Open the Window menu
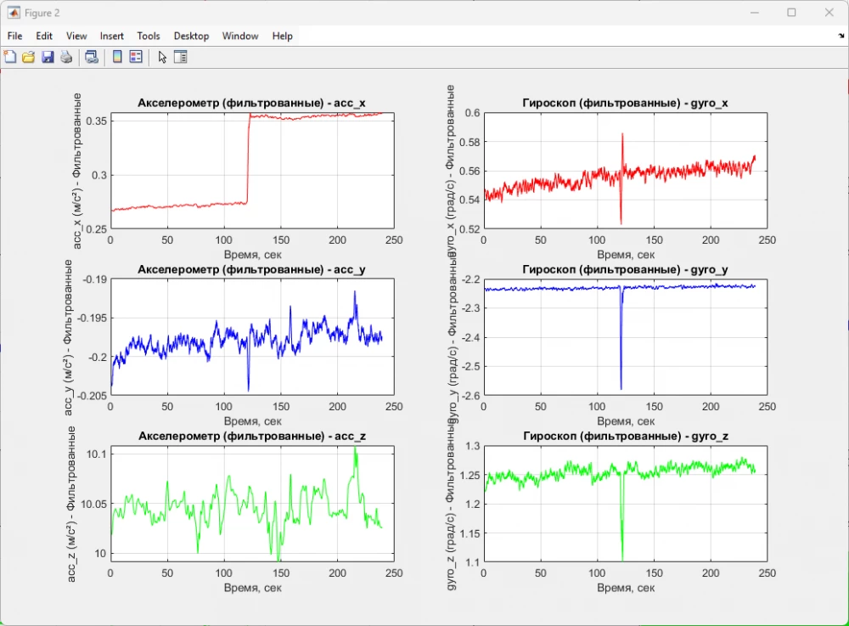Image resolution: width=849 pixels, height=626 pixels. 239,36
